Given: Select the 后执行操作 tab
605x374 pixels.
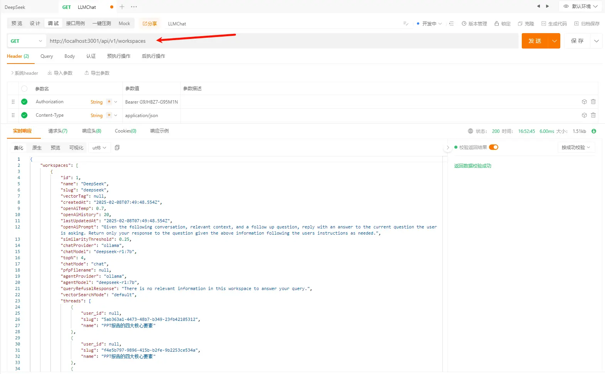Looking at the screenshot, I should 153,56.
